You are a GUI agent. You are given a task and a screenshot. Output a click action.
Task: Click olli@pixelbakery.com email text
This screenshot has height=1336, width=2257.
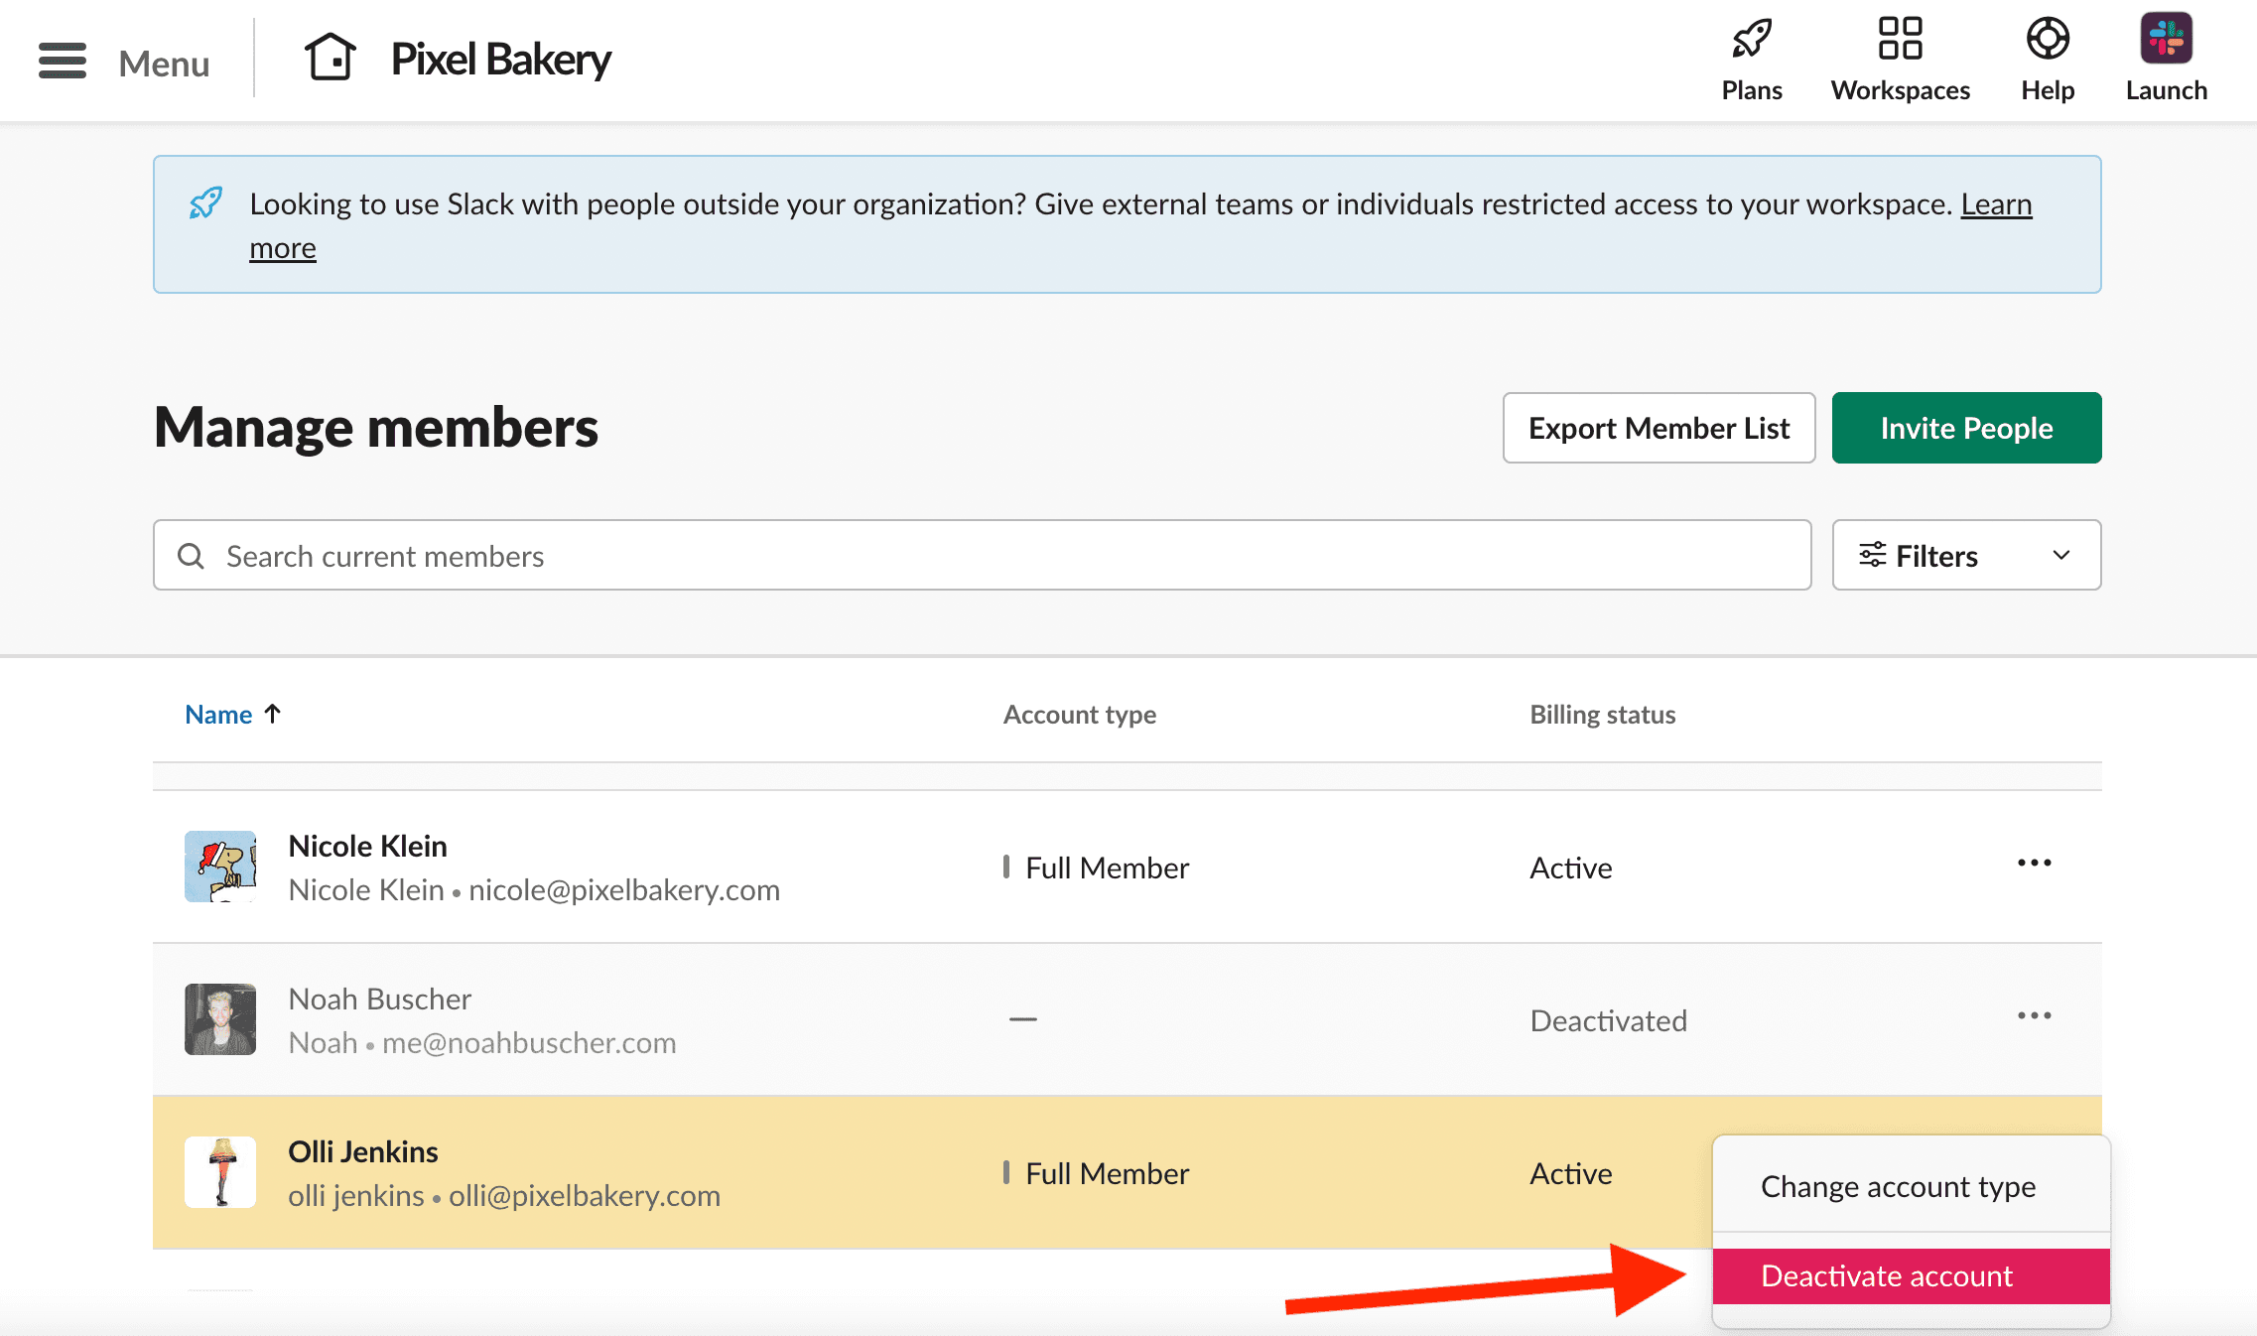coord(584,1196)
